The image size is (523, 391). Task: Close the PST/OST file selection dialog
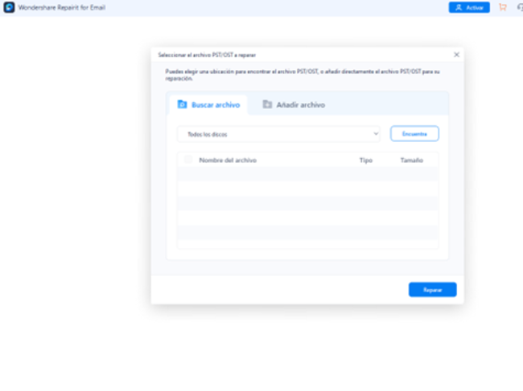pyautogui.click(x=456, y=55)
